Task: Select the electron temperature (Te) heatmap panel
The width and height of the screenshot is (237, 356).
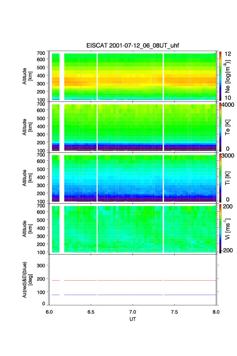Action: tap(133, 128)
